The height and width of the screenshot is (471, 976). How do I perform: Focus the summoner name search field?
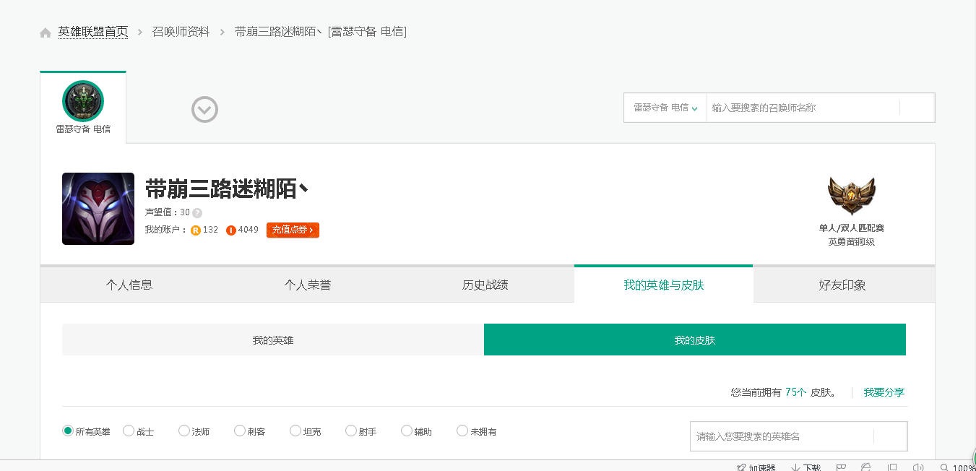[x=803, y=108]
